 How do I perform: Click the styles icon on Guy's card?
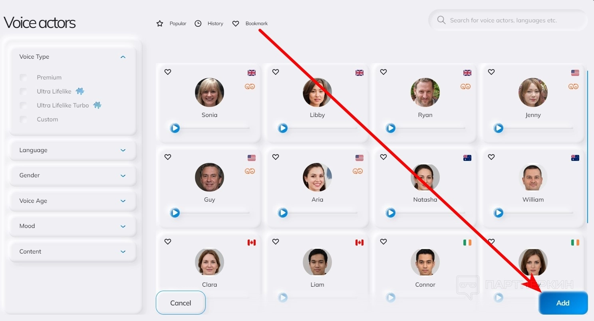250,171
